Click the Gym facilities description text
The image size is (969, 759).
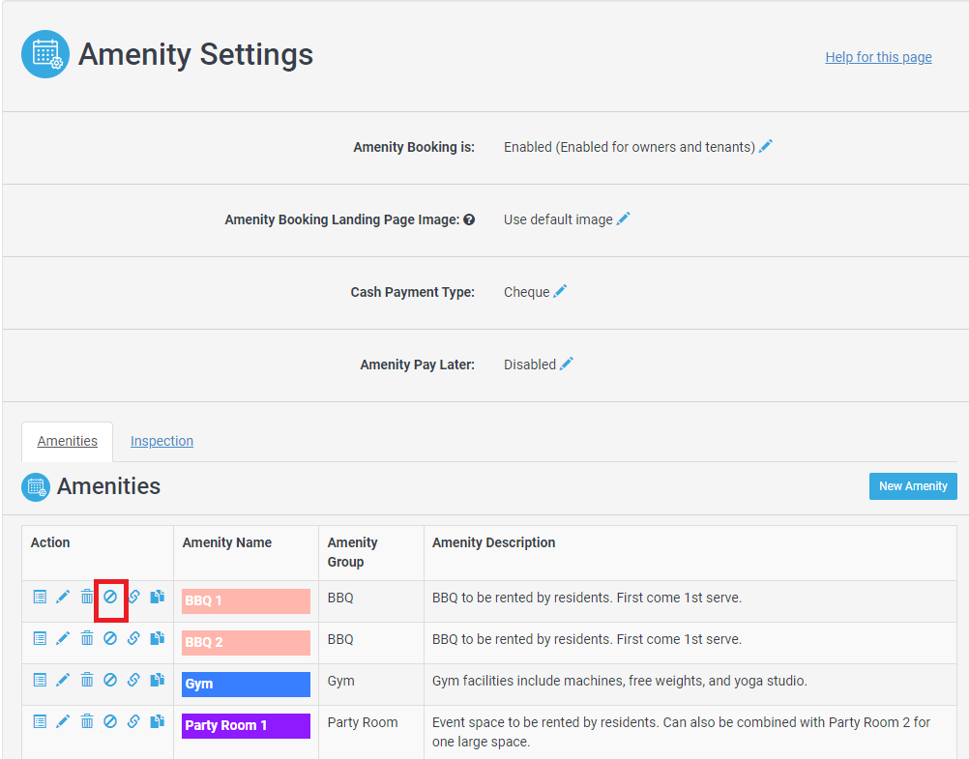619,681
